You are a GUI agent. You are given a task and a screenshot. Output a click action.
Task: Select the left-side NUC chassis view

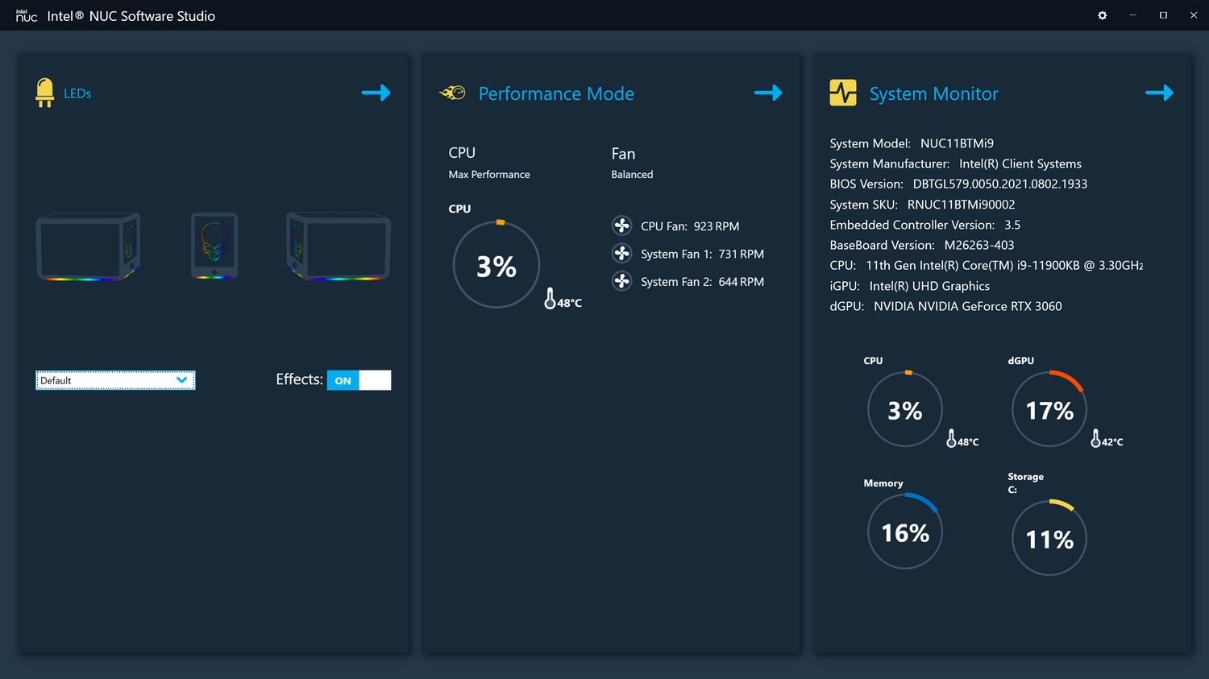click(x=89, y=246)
